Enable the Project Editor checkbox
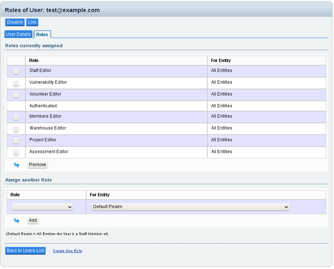Screen dimensions: 334x269 point(16,141)
